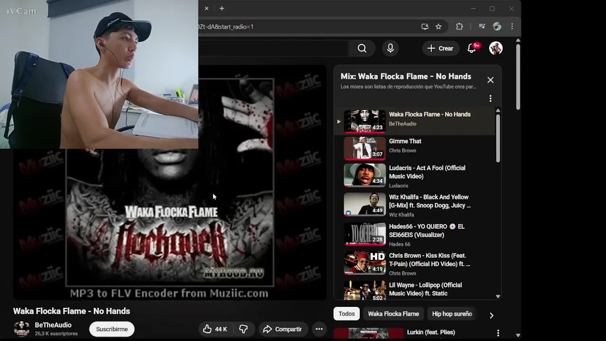Open the Chrome media control icon
This screenshot has height=341, width=606.
482,27
